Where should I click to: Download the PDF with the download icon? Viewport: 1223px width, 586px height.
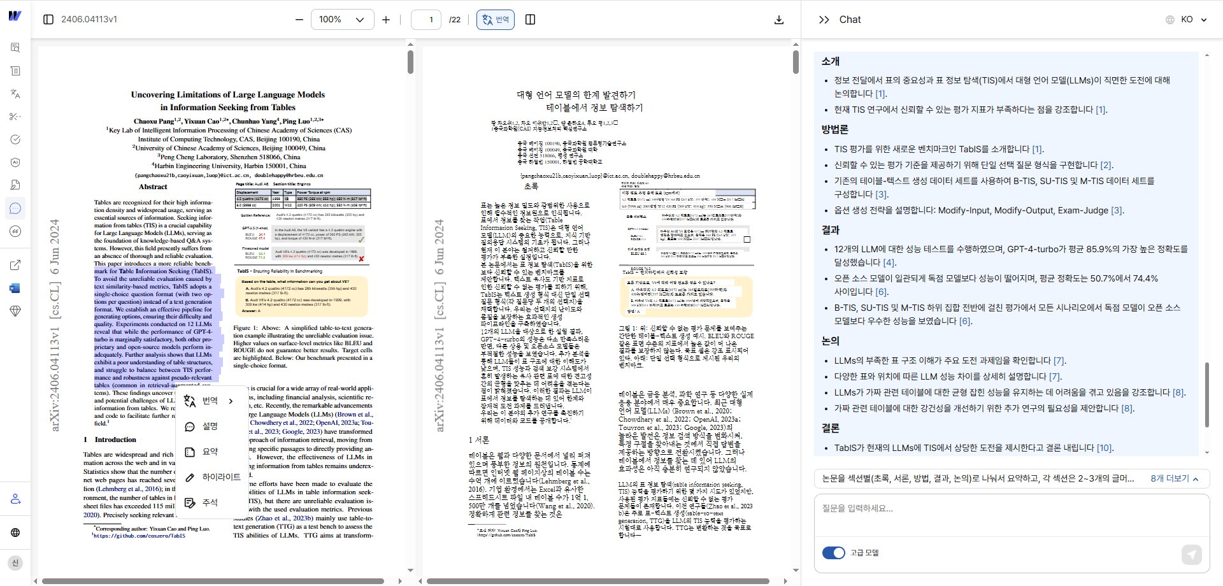(779, 19)
